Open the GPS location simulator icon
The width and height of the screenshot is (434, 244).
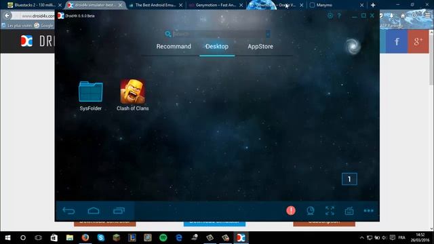[x=311, y=211]
